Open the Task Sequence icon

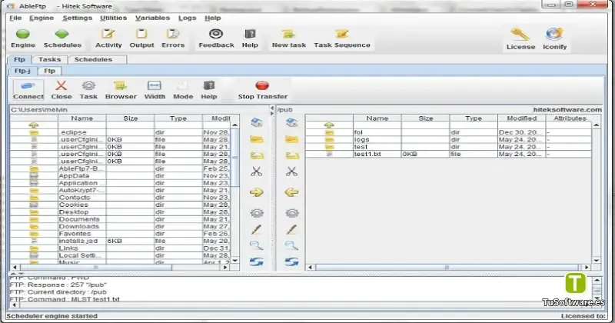click(x=341, y=38)
